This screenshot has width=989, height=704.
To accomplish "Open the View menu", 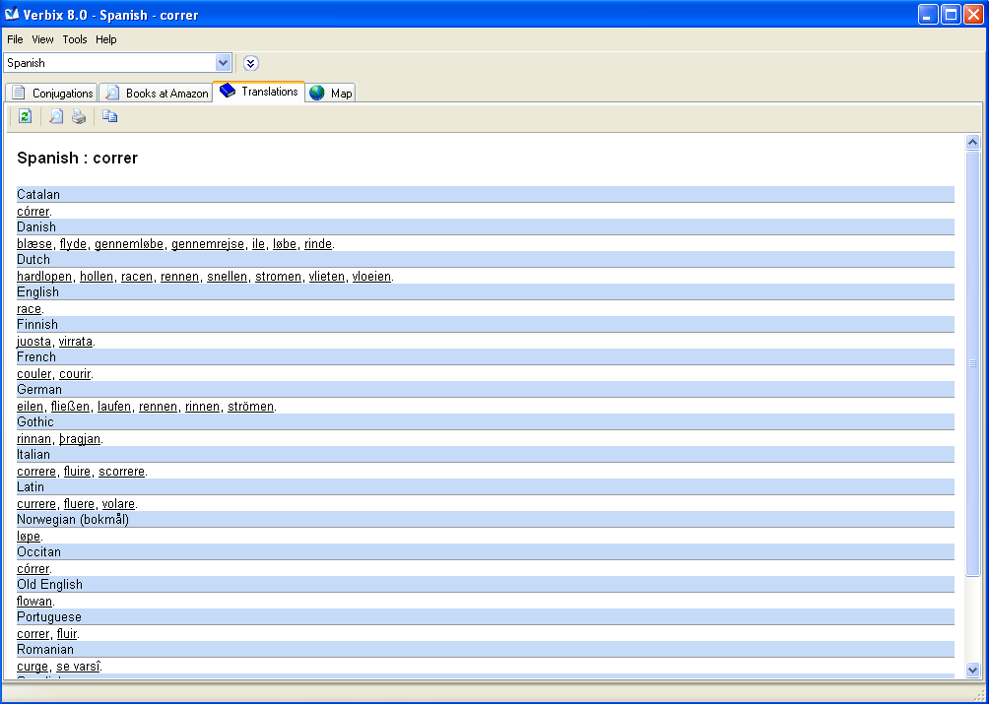I will (43, 39).
